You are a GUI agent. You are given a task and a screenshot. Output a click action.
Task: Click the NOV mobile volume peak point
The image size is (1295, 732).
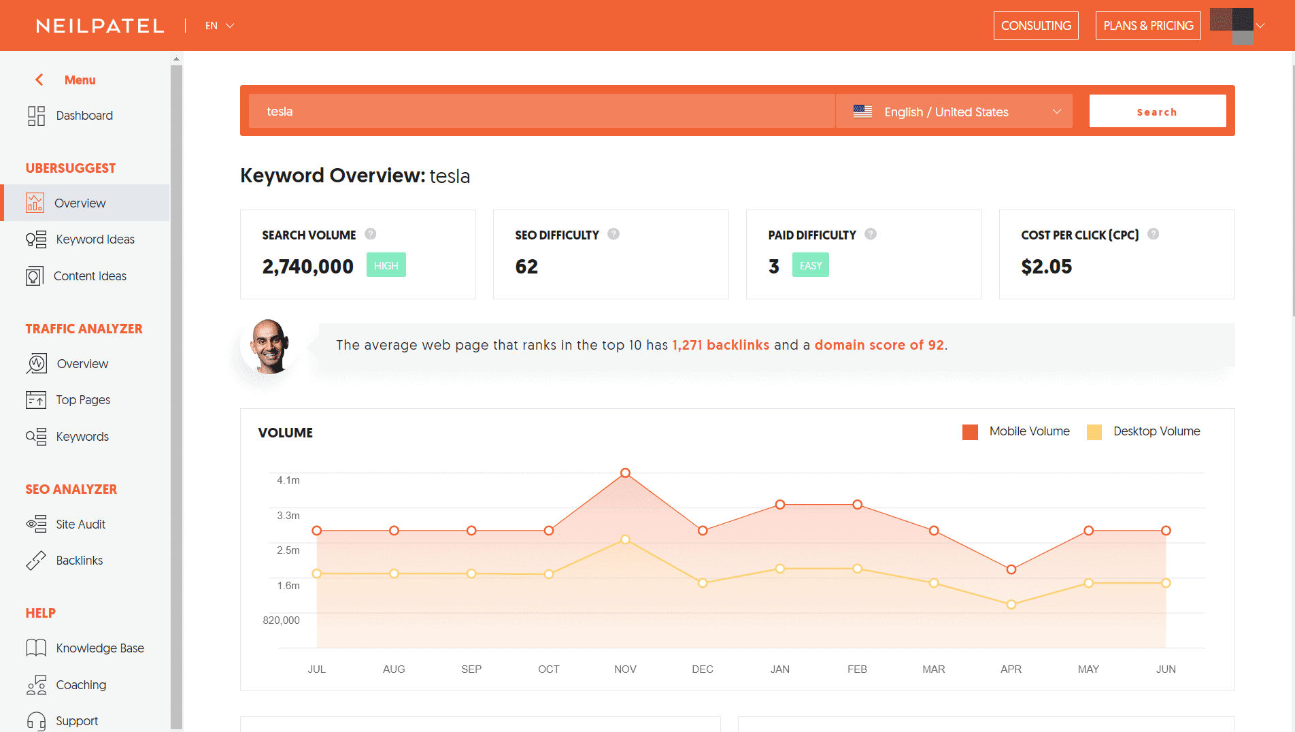pos(625,473)
